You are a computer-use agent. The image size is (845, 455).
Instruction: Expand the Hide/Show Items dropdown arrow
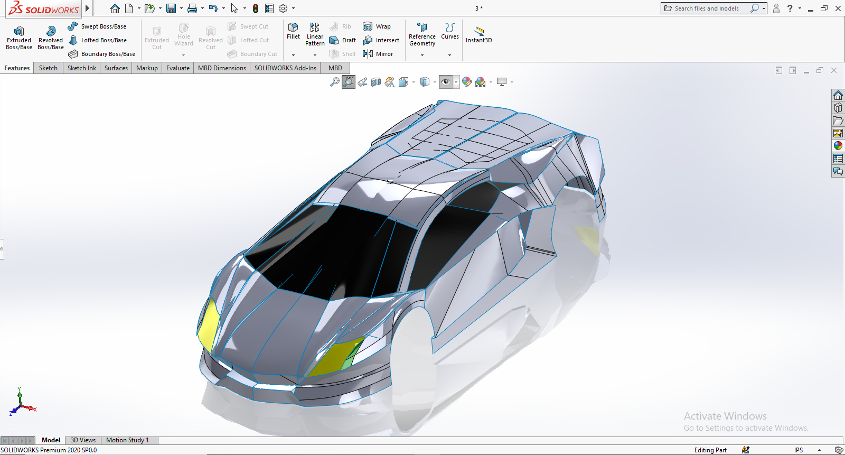[x=456, y=82]
